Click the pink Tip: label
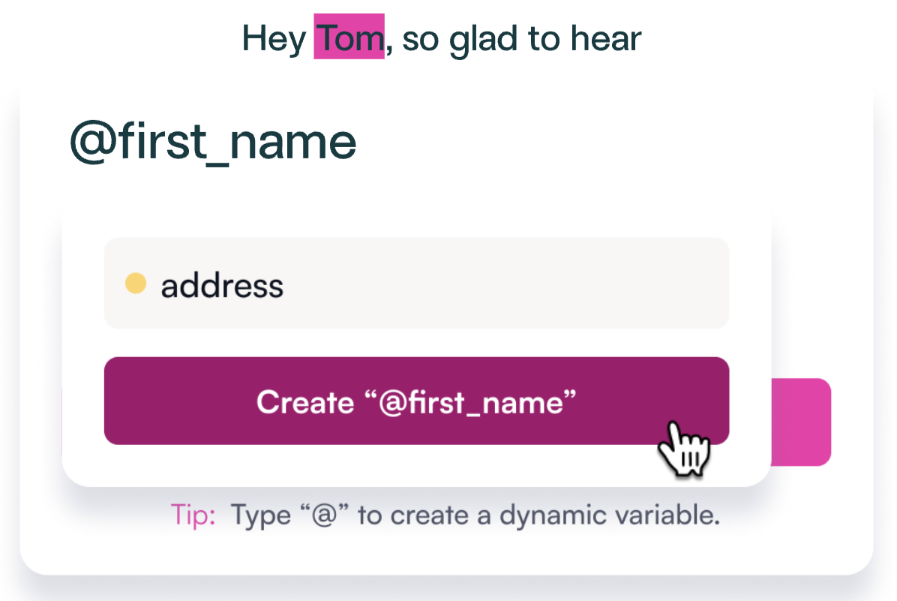Screen dimensions: 897x601 [x=193, y=515]
